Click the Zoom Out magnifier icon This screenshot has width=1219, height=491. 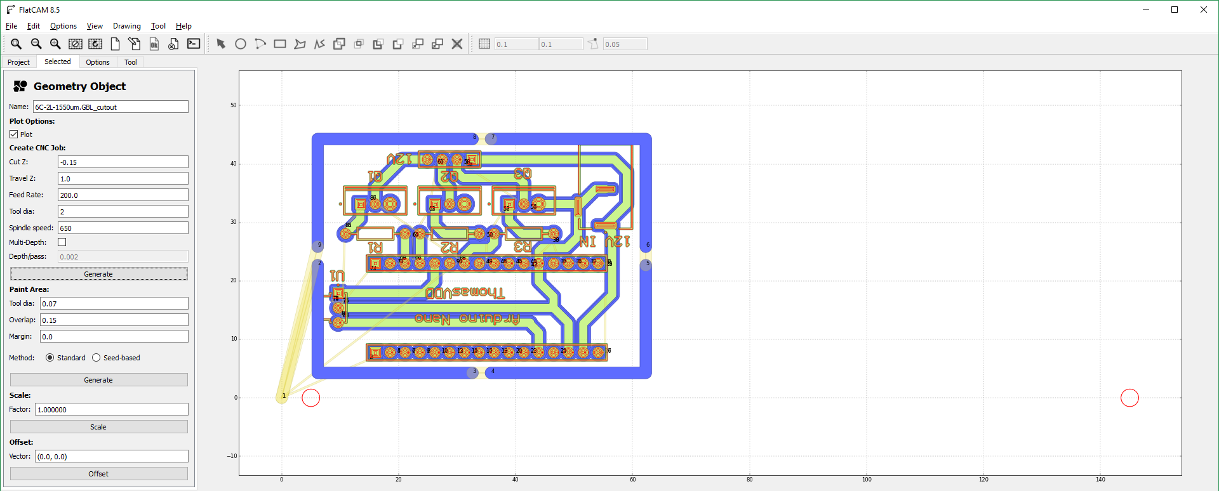pos(36,44)
